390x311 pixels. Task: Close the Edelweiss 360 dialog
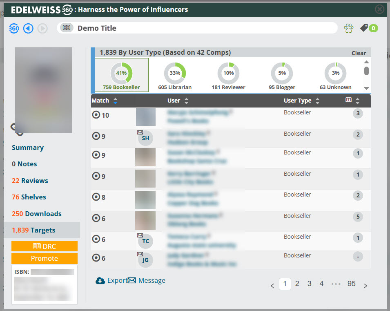tap(379, 9)
